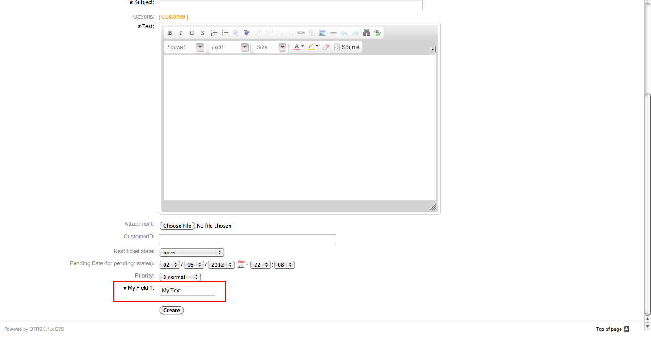Toggle bold formatting in the editor
The image size is (651, 337).
(170, 33)
